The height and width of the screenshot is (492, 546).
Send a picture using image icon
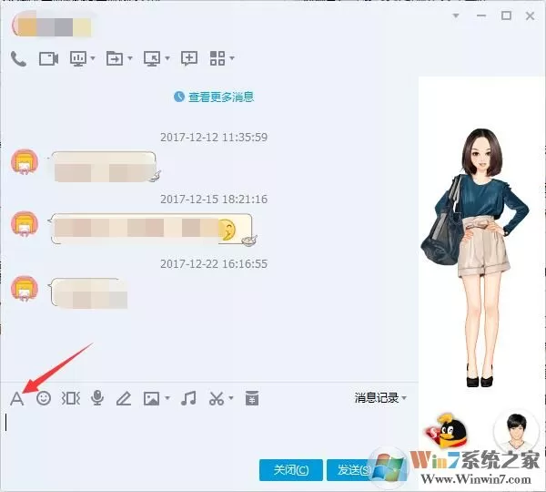[151, 398]
